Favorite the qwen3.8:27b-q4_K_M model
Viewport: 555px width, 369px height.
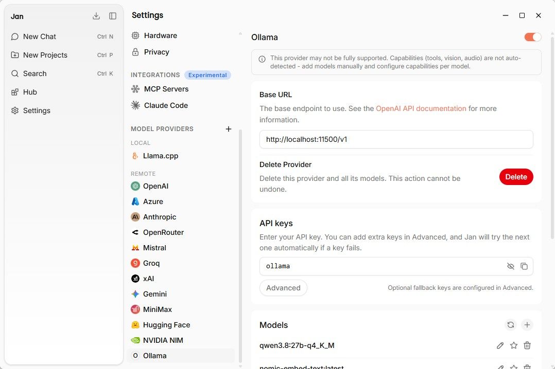(x=514, y=346)
